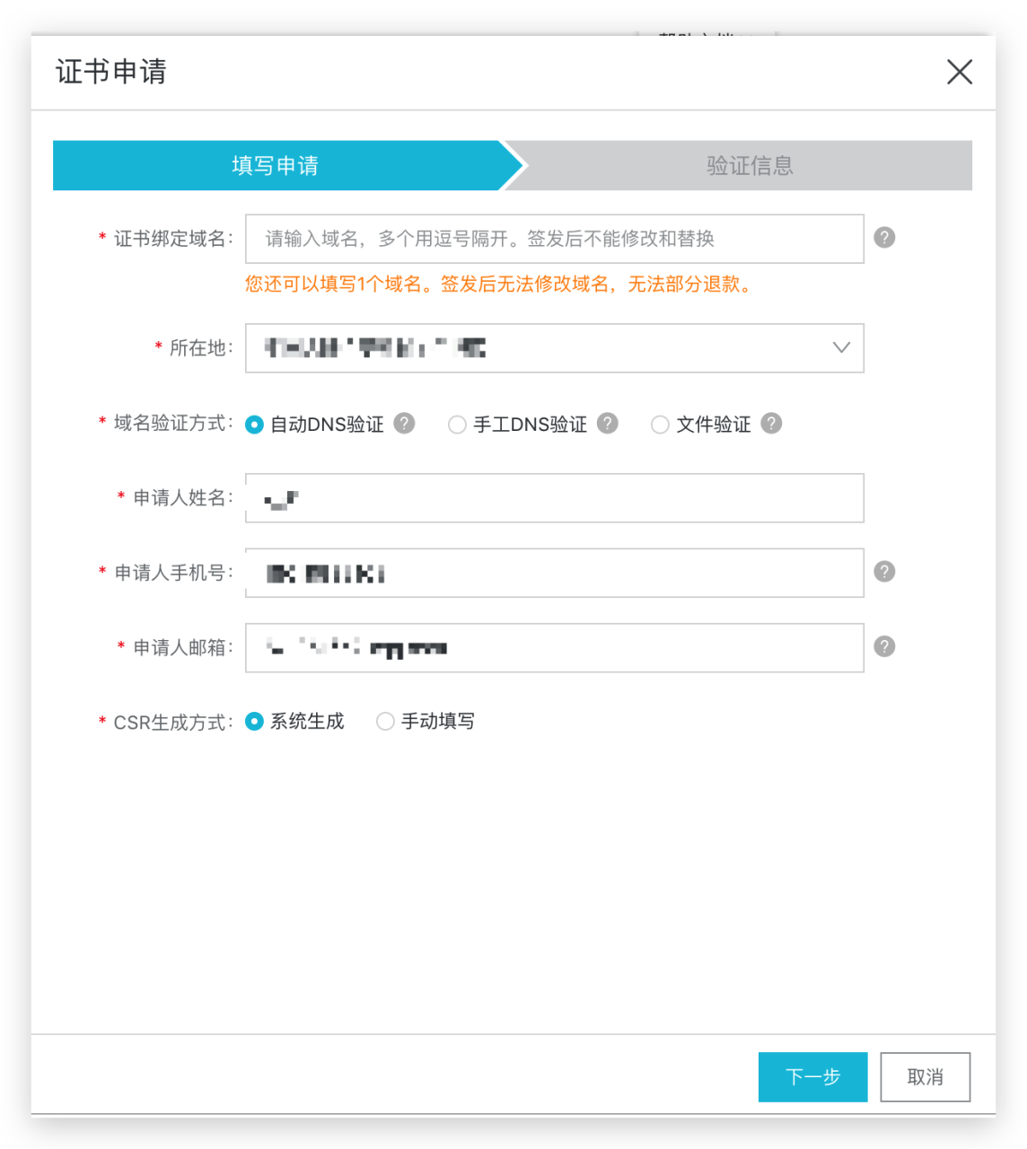Image resolution: width=1027 pixels, height=1149 pixels.
Task: Close the 证书申请 dialog with X icon
Action: [960, 72]
